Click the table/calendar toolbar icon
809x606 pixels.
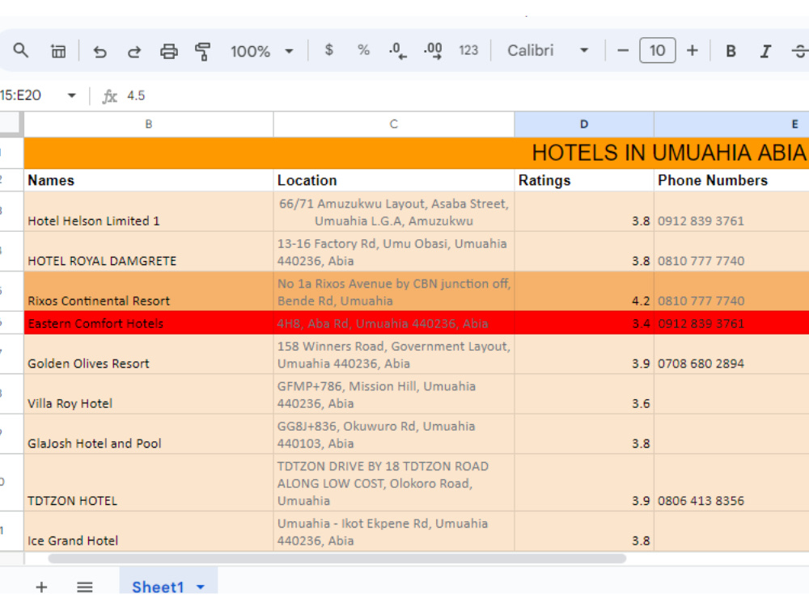(57, 51)
